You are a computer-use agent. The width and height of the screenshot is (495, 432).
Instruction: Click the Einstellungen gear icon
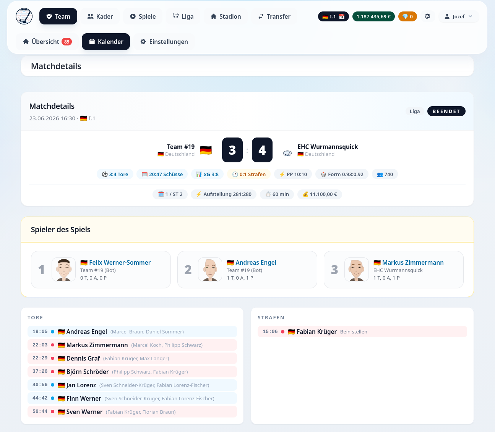coord(143,42)
